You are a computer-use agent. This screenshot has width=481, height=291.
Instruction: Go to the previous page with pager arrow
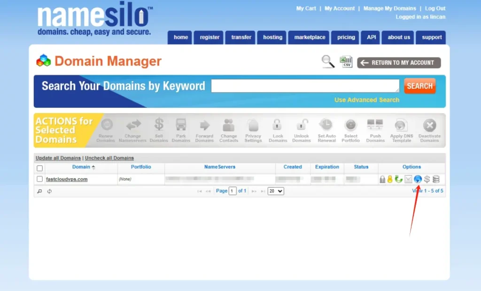[208, 191]
